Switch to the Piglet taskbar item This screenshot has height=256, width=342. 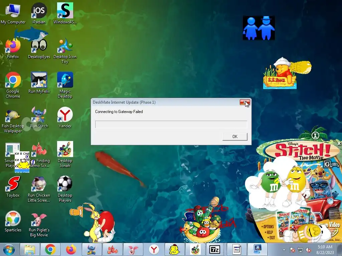pos(133,249)
